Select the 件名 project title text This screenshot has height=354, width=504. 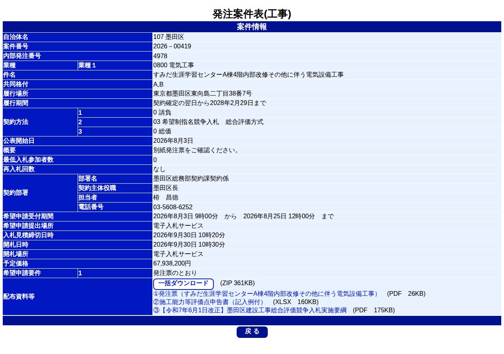tap(248, 75)
